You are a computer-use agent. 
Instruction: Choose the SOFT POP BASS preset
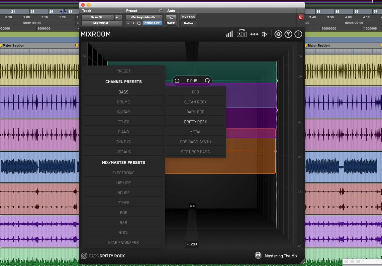click(195, 152)
